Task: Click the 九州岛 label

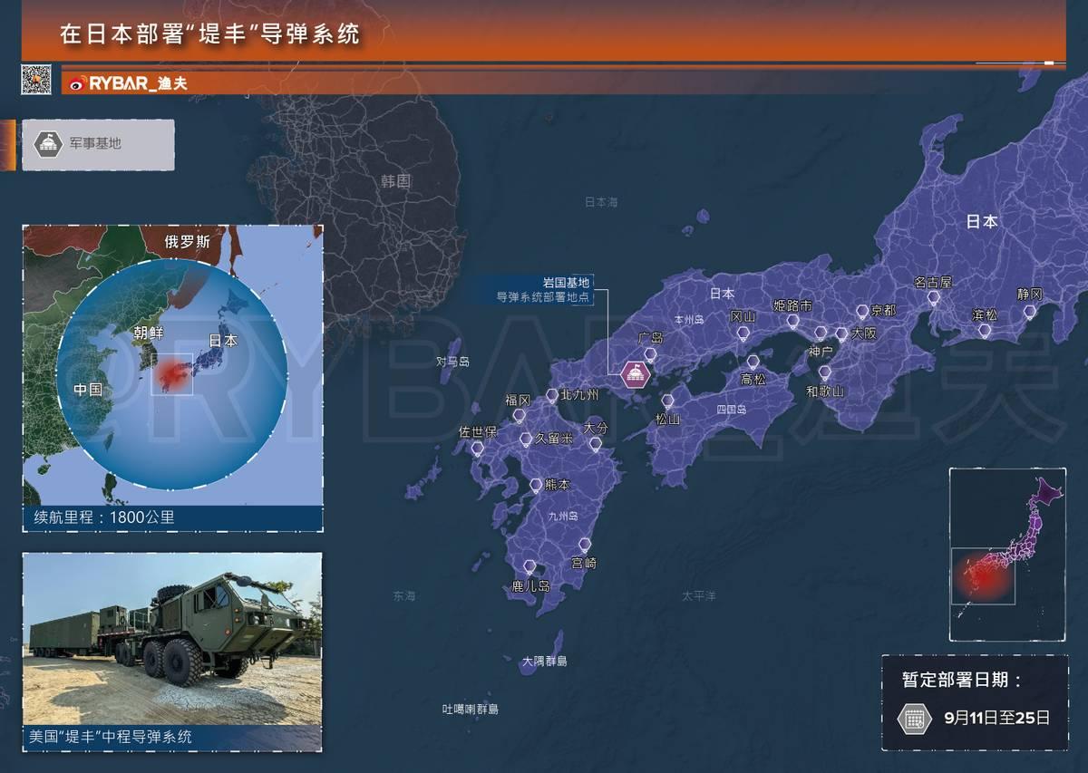Action: (x=563, y=517)
